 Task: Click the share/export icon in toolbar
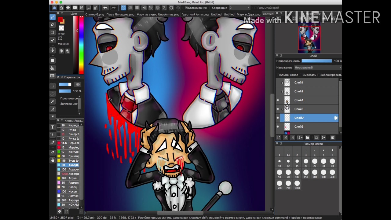pyautogui.click(x=61, y=8)
